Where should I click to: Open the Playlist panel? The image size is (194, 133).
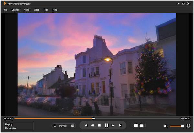pyautogui.click(x=63, y=126)
